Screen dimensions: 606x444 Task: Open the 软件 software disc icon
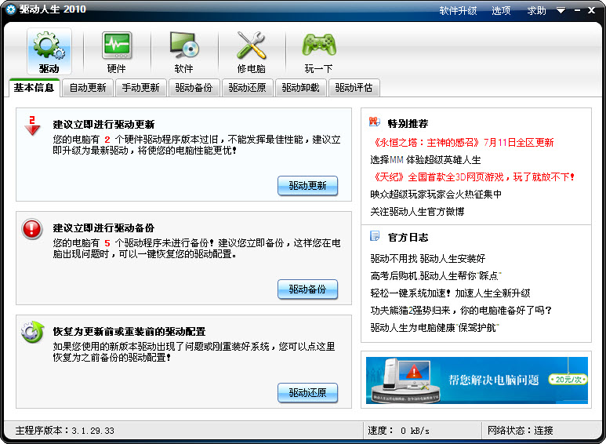(183, 47)
